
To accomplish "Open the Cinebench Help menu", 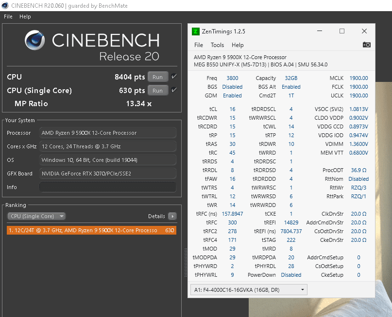I will tap(25, 16).
